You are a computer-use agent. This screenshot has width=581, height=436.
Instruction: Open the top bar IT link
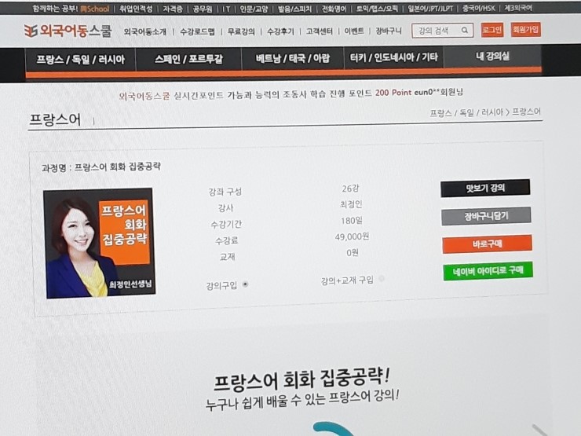tap(226, 9)
